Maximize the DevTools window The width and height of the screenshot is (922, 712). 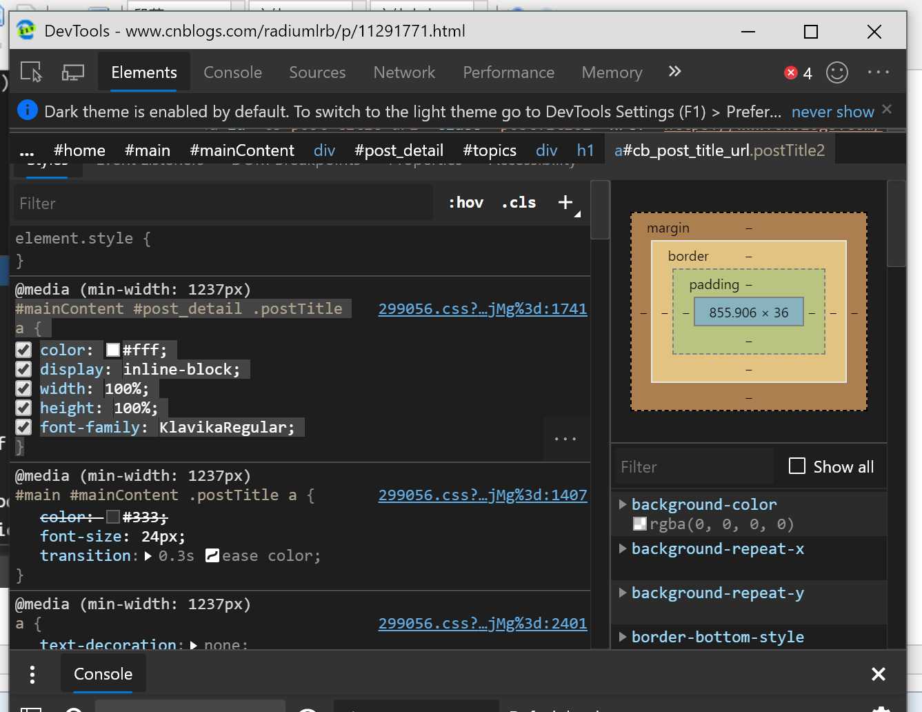pos(811,32)
